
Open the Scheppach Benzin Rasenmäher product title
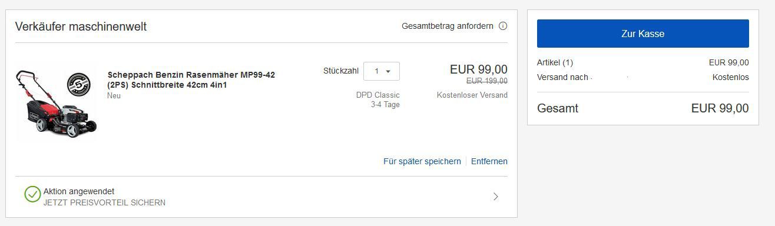tap(191, 79)
